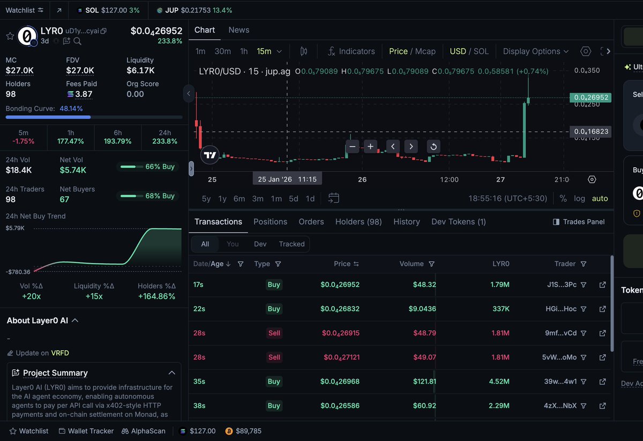
Task: Click the SOL $127.00 ticker
Action: (108, 10)
